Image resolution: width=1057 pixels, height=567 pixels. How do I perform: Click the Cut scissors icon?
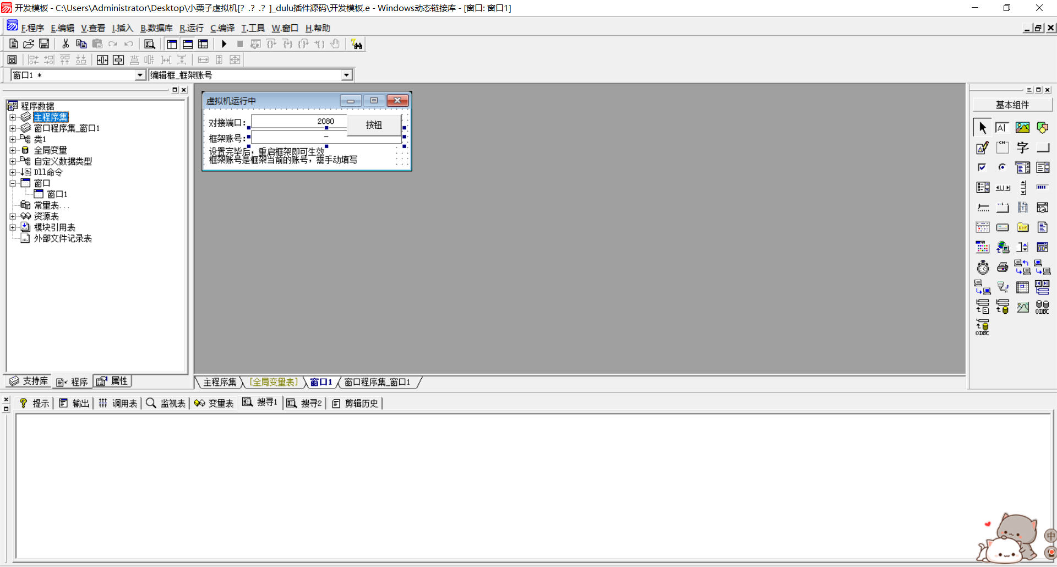click(66, 44)
